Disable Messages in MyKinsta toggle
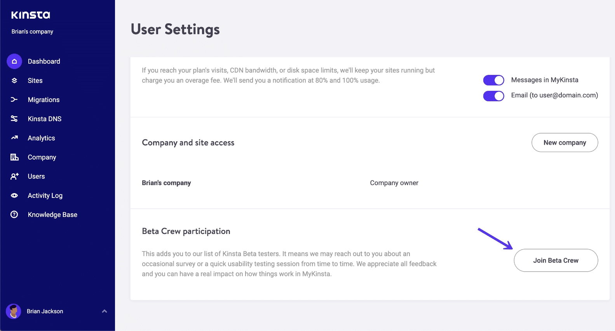The image size is (615, 331). point(493,80)
